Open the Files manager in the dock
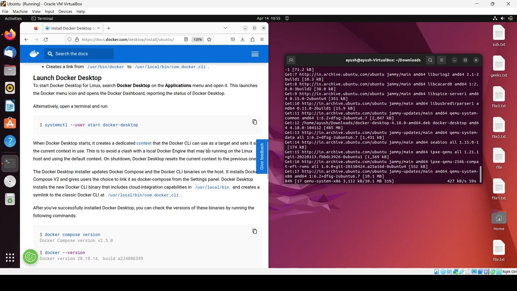 tap(10, 70)
